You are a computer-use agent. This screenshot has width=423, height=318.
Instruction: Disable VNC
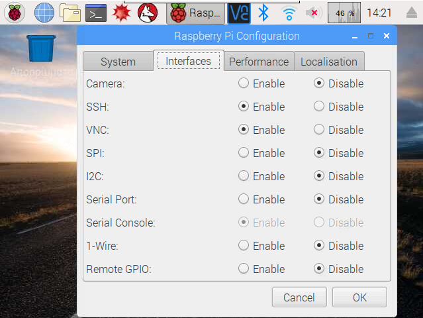(x=338, y=130)
